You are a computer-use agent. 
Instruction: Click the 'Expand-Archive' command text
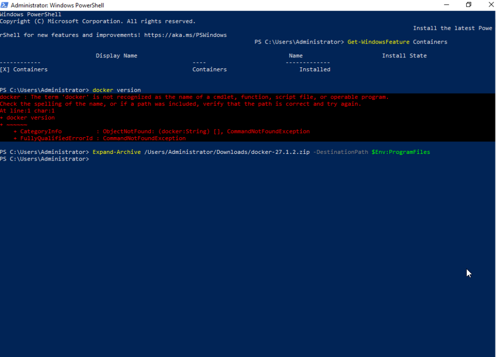[116, 152]
